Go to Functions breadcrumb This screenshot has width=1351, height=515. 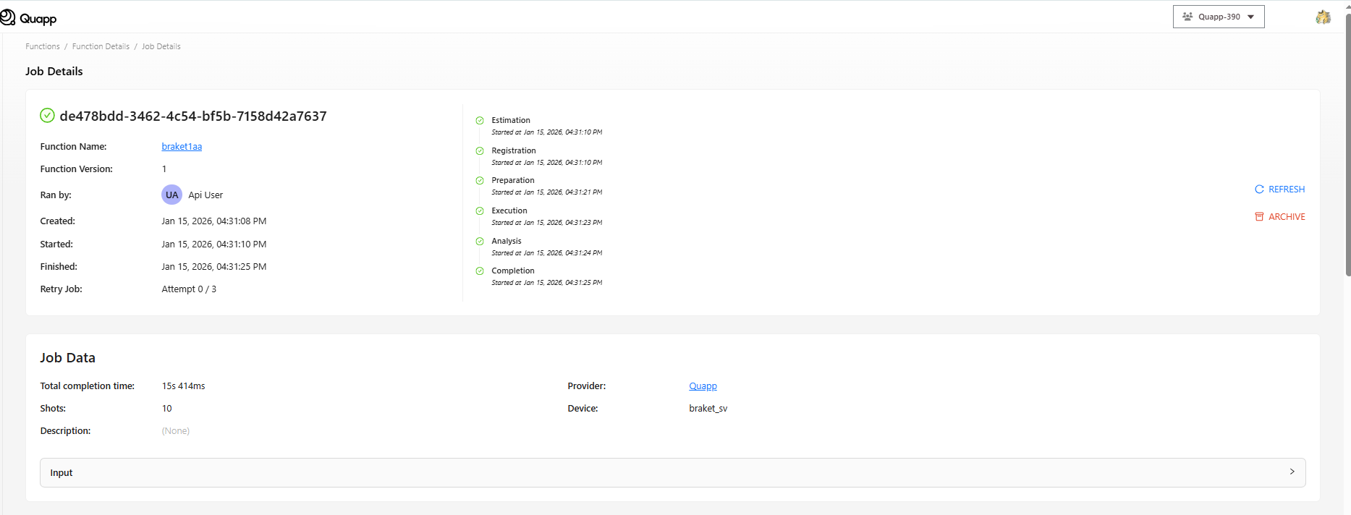(43, 46)
